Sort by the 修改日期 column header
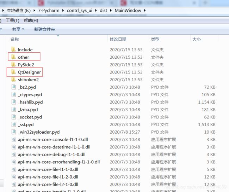This screenshot has width=229, height=192. (118, 39)
